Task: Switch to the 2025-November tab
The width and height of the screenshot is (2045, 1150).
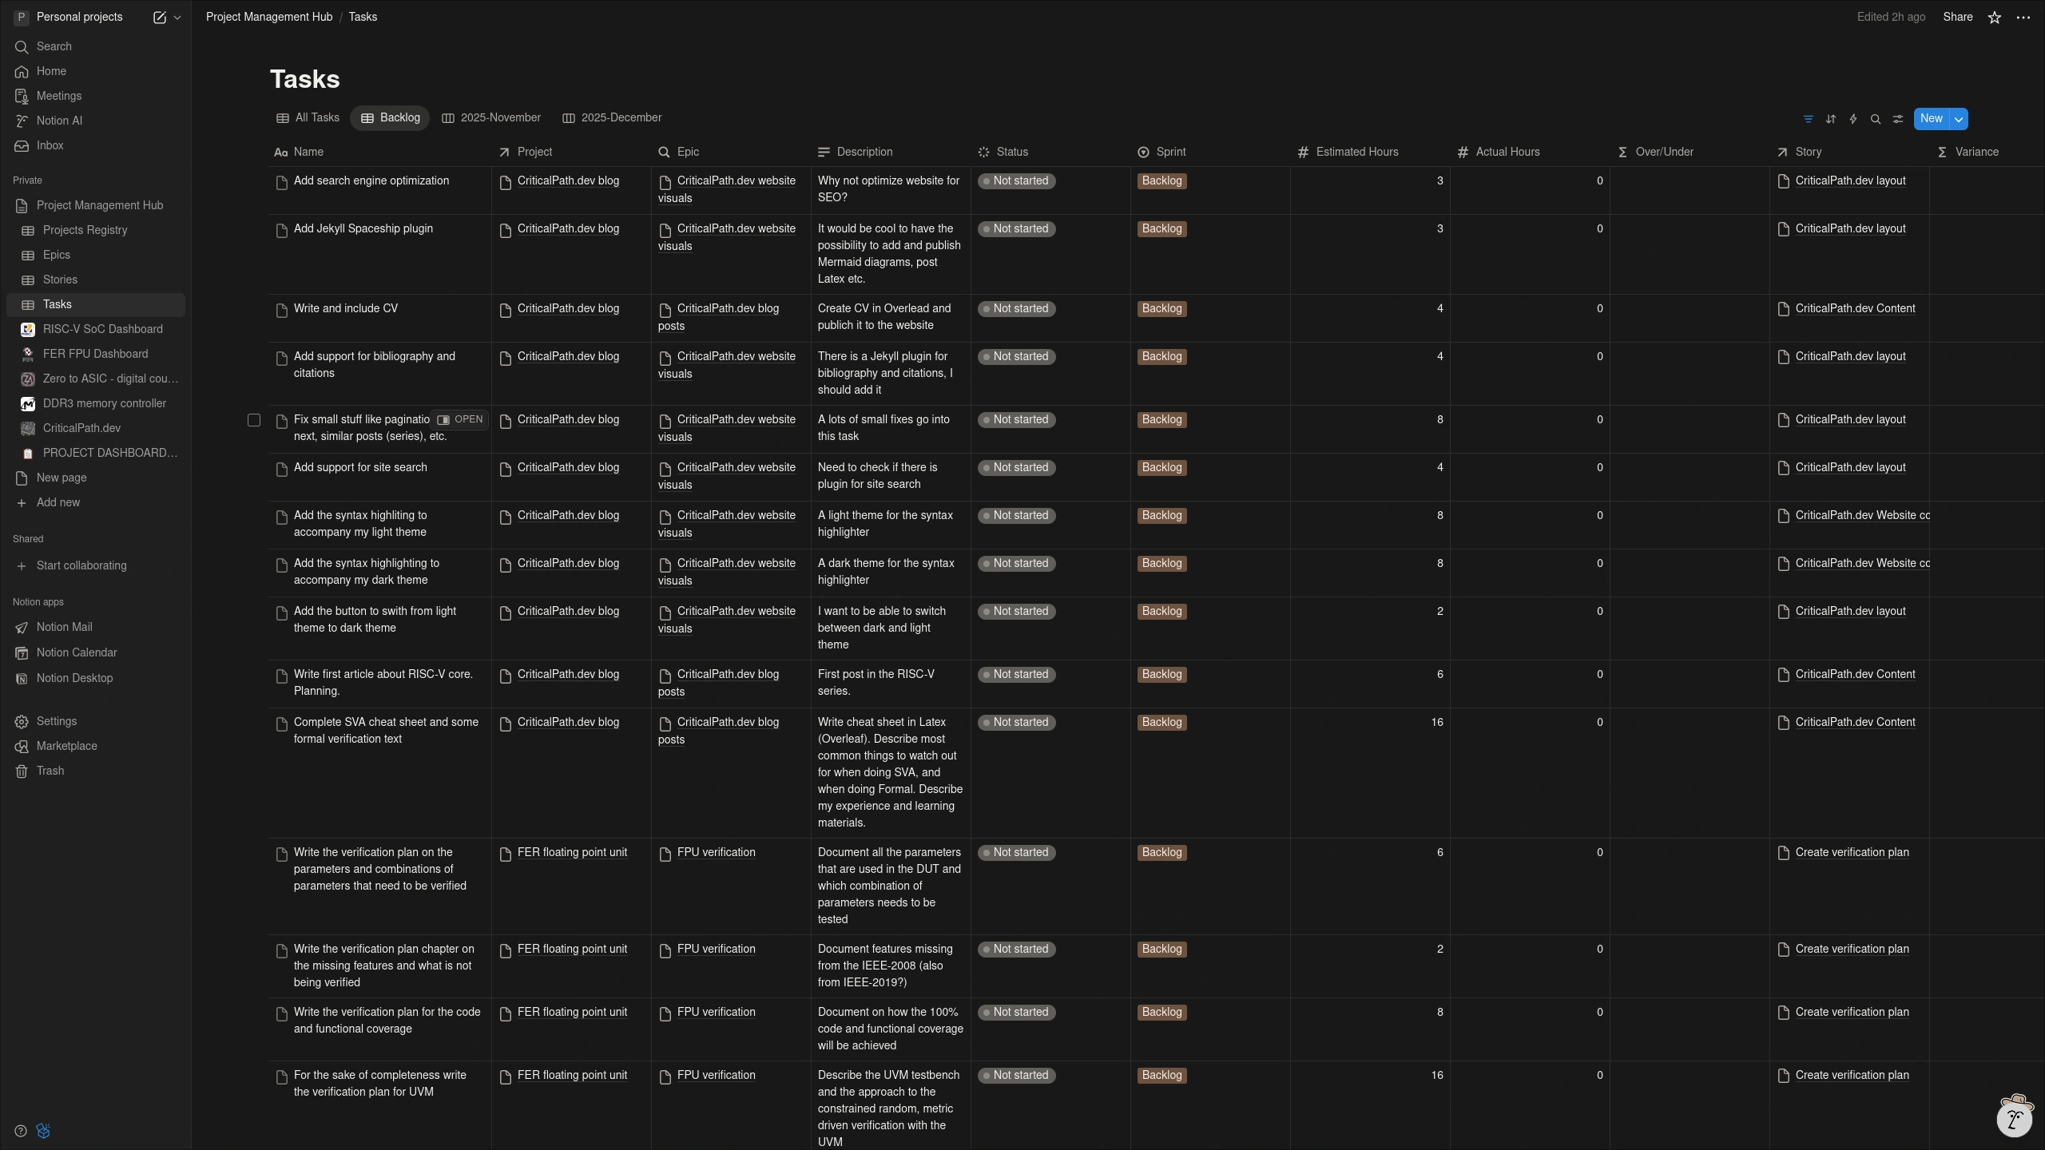Action: pos(490,118)
